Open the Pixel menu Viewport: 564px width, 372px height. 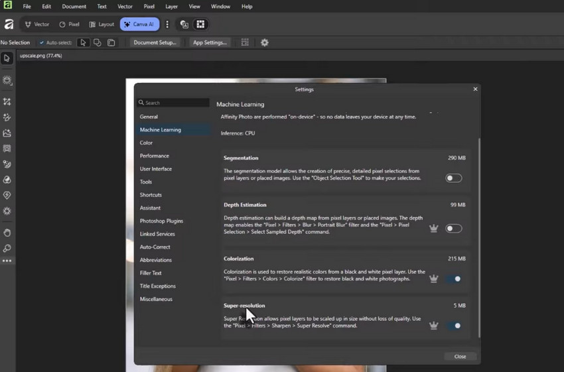coord(149,7)
